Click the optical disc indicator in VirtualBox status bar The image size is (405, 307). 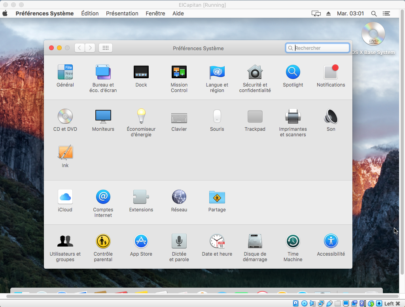click(304, 303)
